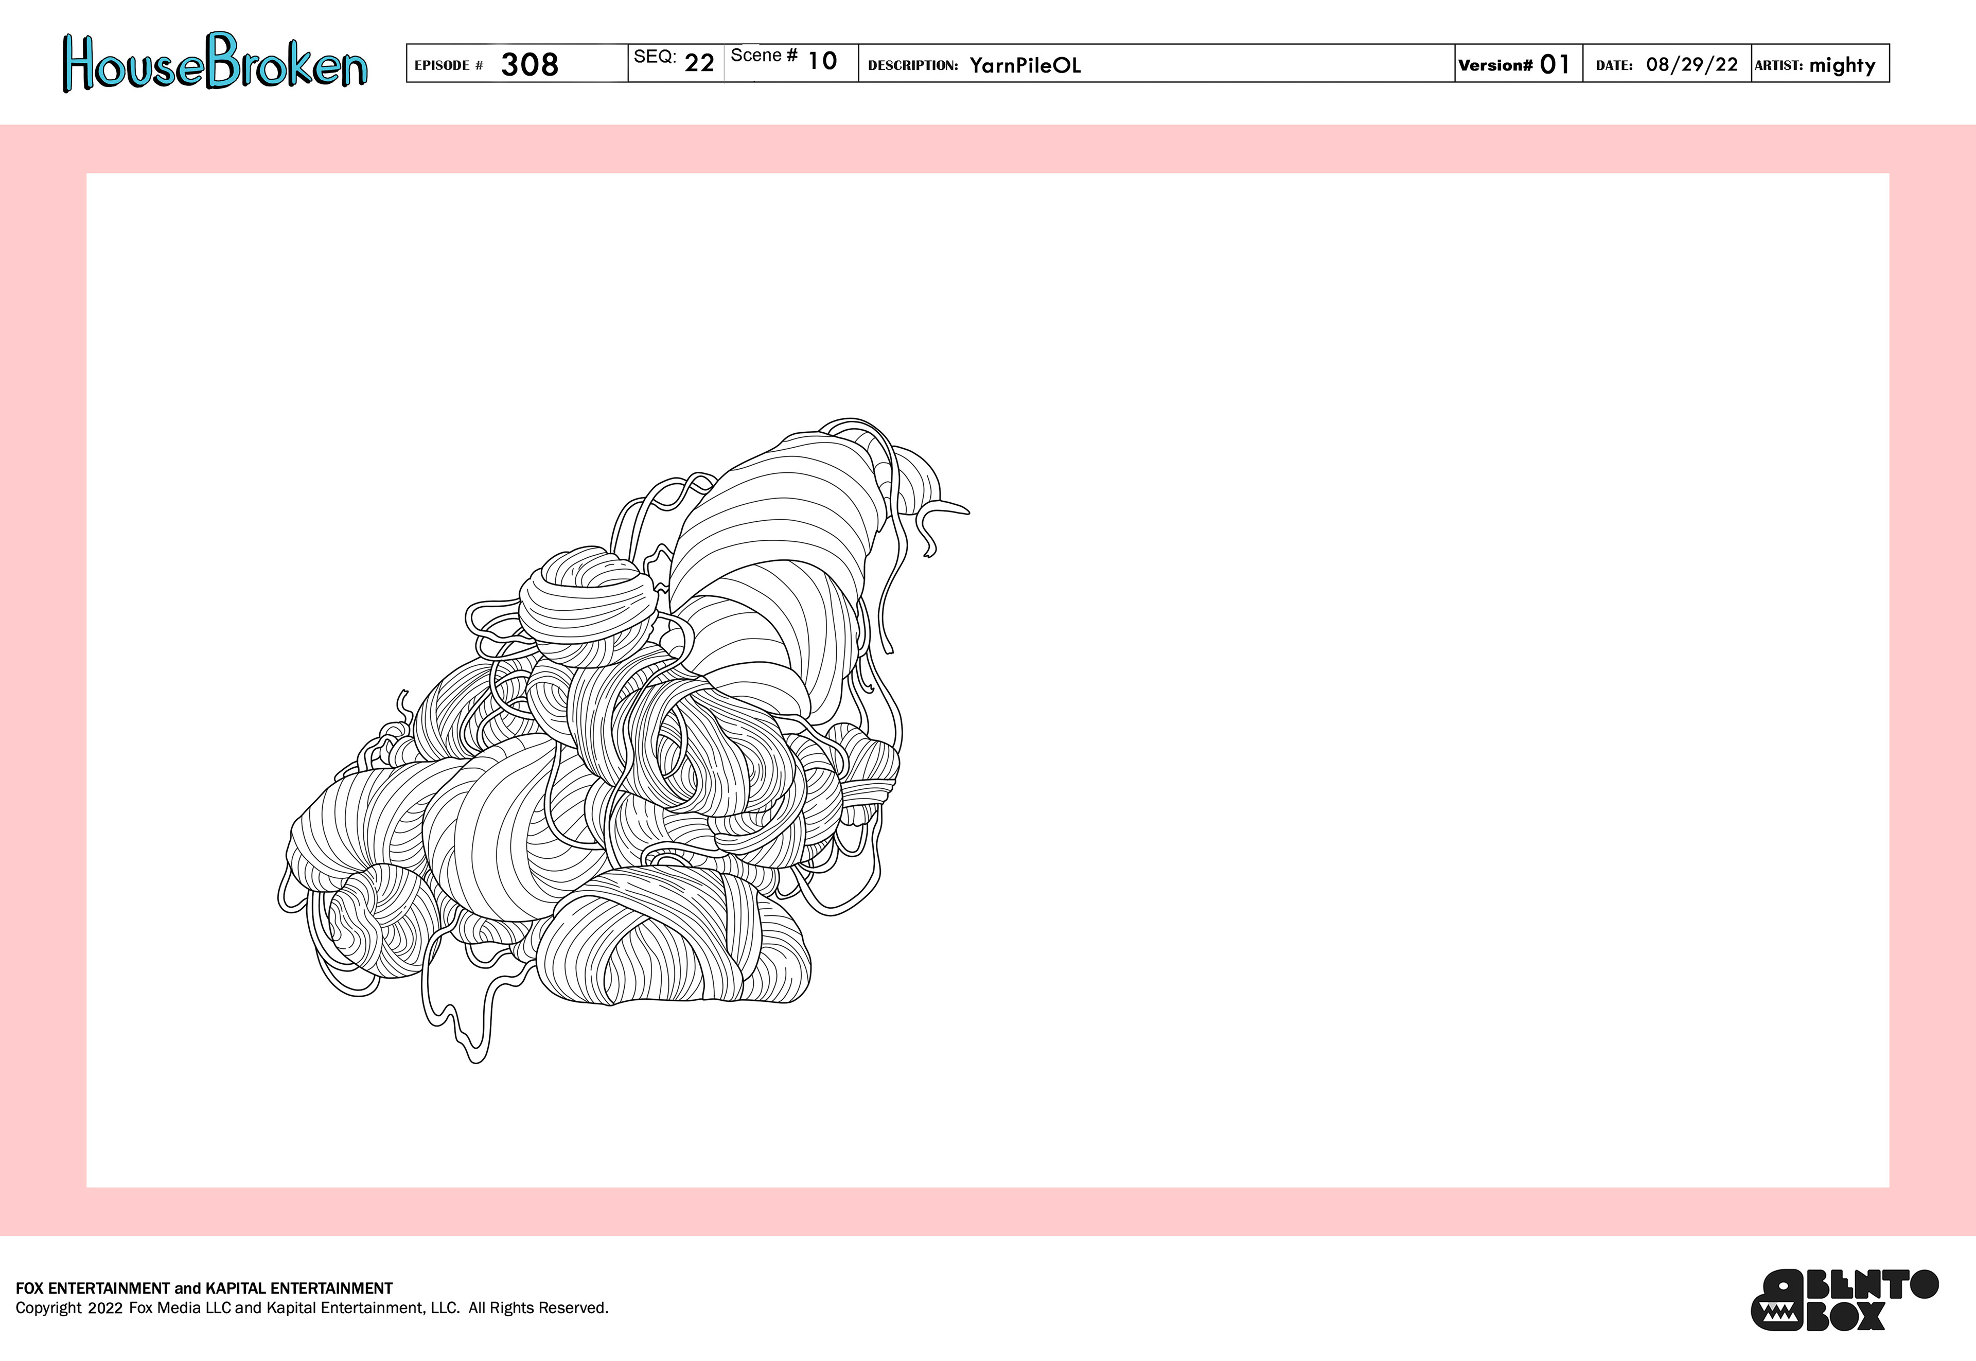Click FOX ENTERTAINMENT and KAPITAL ENTERTAINMENT heading

[x=204, y=1287]
